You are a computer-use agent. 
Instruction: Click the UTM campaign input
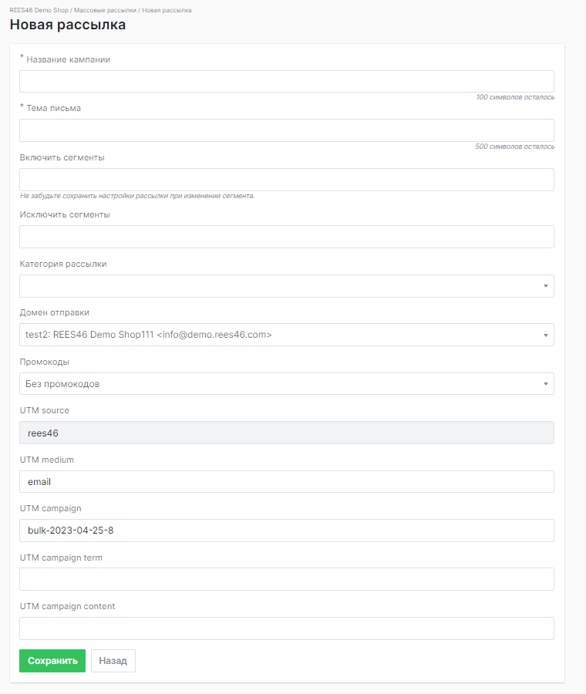(x=286, y=531)
